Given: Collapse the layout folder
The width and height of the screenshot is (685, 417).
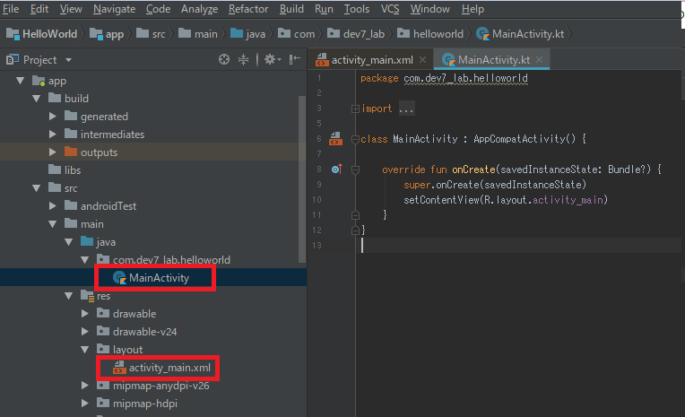Looking at the screenshot, I should (x=85, y=350).
